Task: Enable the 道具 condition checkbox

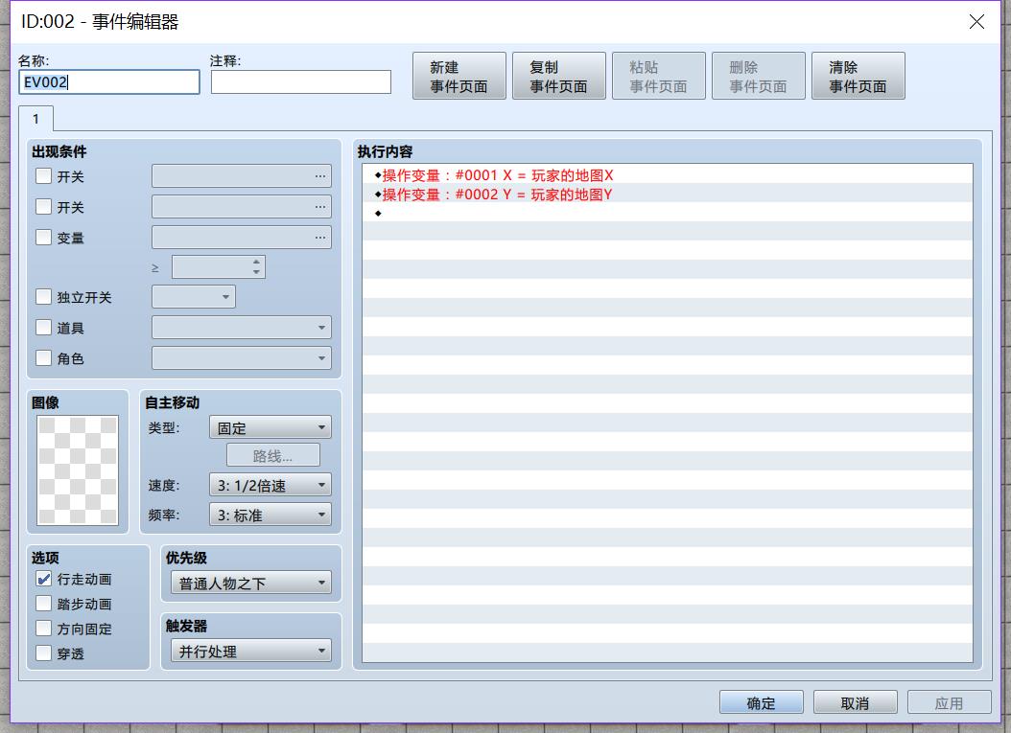Action: coord(43,327)
